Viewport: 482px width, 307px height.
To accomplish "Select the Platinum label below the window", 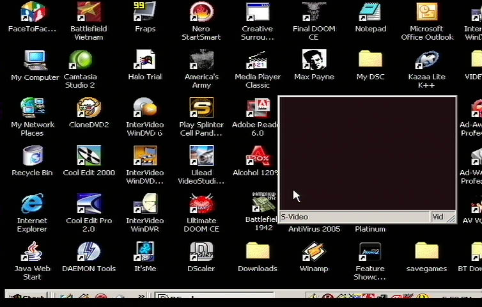I will (370, 229).
